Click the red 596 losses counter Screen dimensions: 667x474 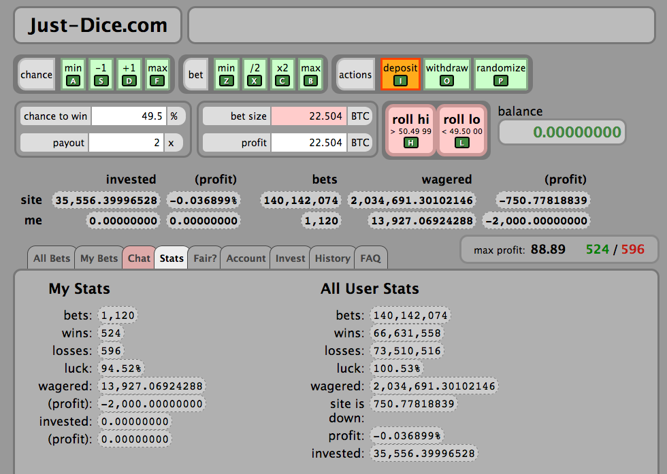(633, 249)
